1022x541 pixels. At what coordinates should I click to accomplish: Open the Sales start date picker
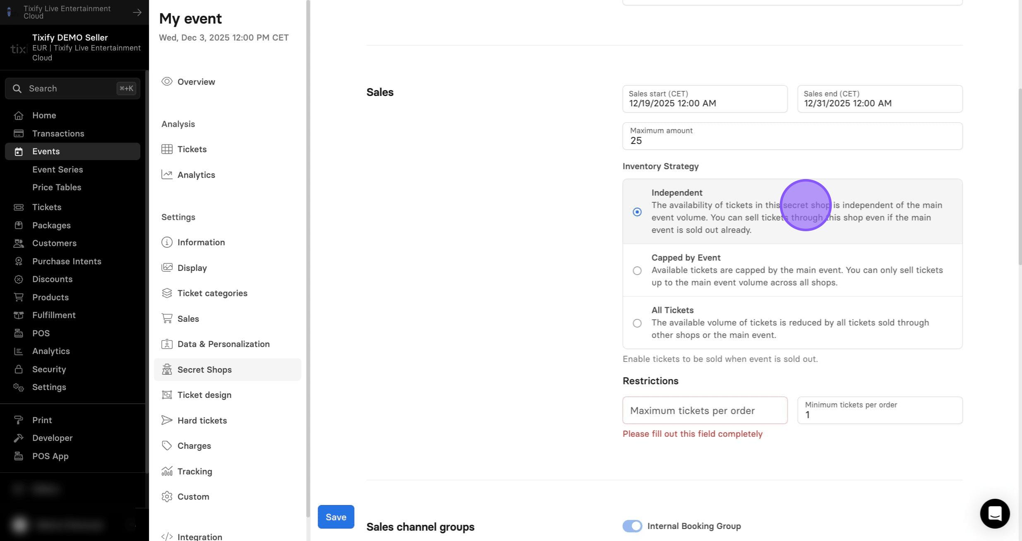click(x=705, y=99)
